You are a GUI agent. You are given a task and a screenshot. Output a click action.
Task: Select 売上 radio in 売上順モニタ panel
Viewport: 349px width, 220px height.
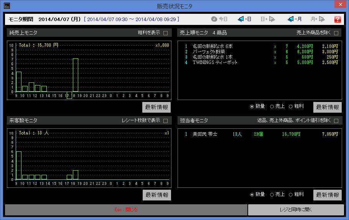[x=272, y=107]
